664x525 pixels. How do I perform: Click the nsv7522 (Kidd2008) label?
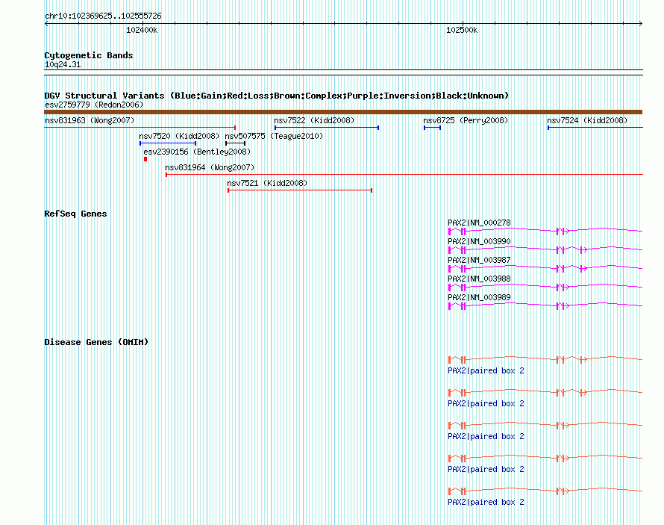[314, 120]
